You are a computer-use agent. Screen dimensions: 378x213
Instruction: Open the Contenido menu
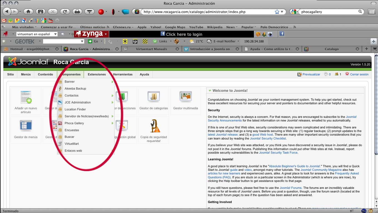[46, 74]
